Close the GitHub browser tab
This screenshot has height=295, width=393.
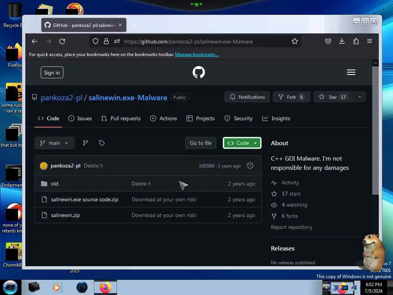point(120,25)
